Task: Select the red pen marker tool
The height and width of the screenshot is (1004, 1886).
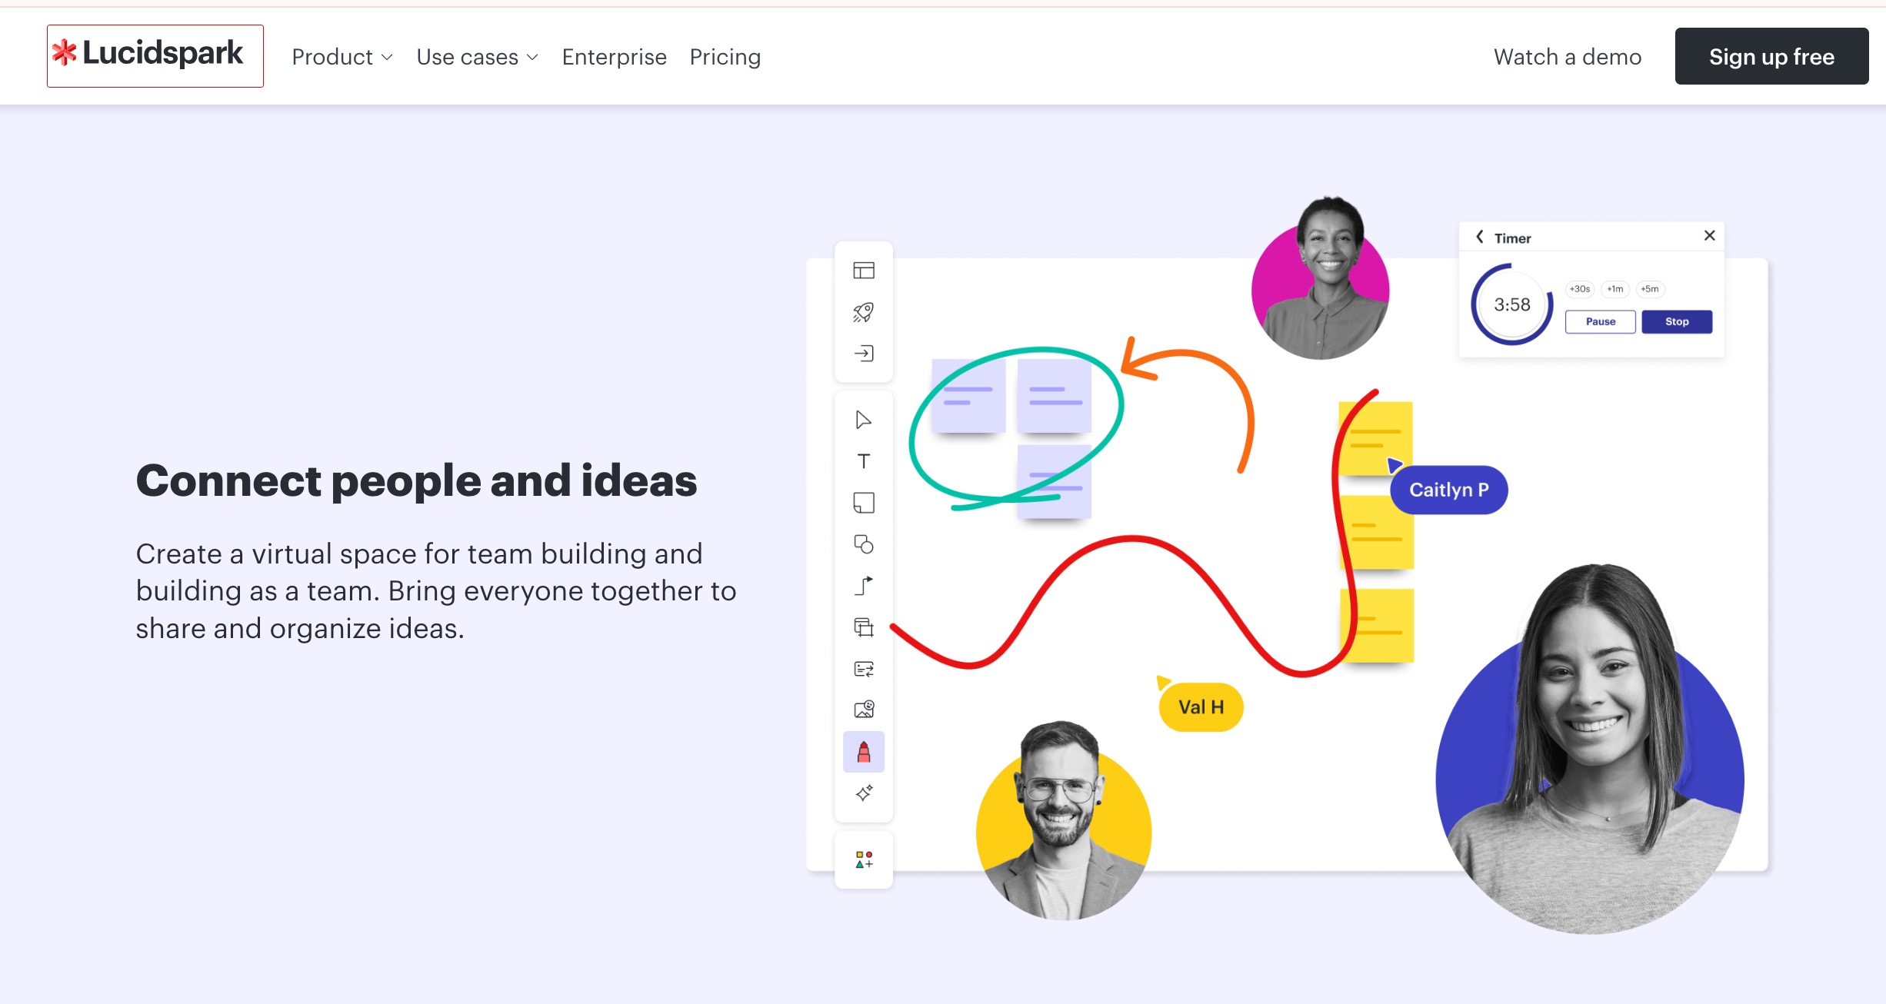Action: 863,752
